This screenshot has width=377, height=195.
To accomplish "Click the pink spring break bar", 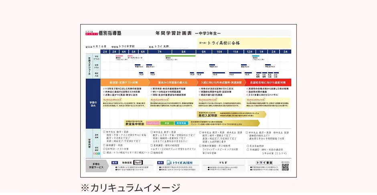I will tap(119, 56).
